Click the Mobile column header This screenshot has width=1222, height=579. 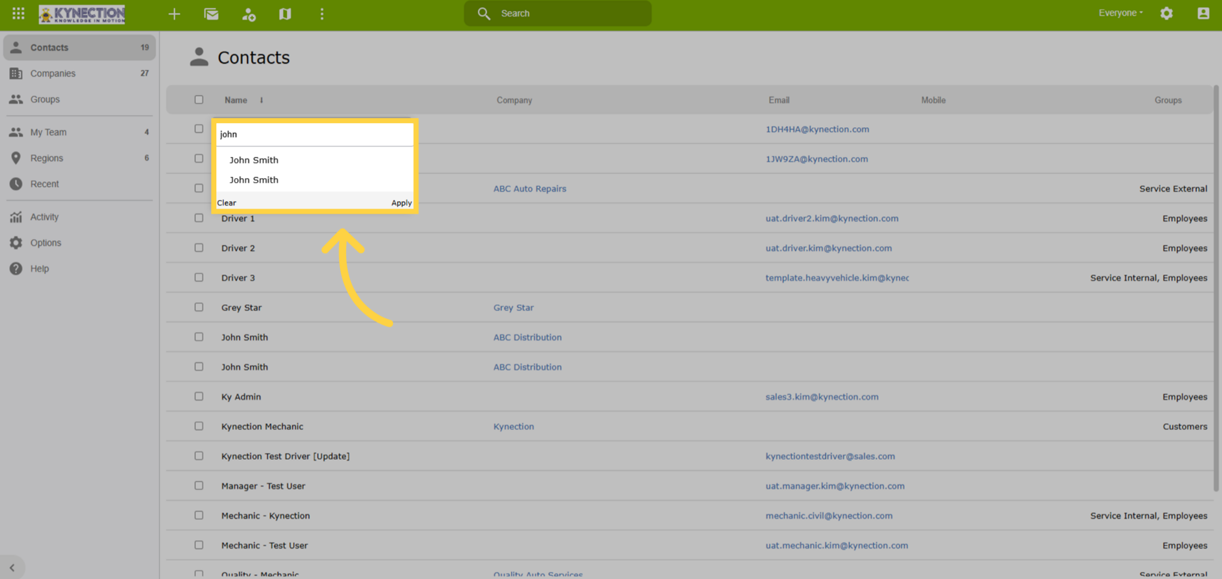[x=933, y=100]
